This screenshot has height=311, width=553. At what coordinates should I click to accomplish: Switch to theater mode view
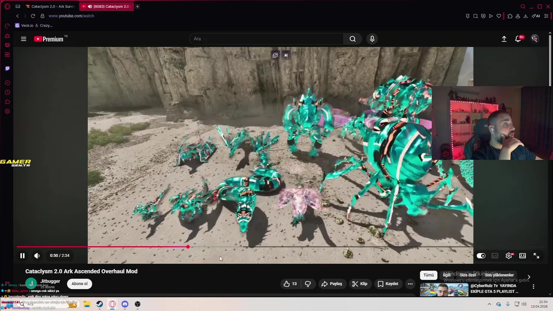click(x=522, y=256)
